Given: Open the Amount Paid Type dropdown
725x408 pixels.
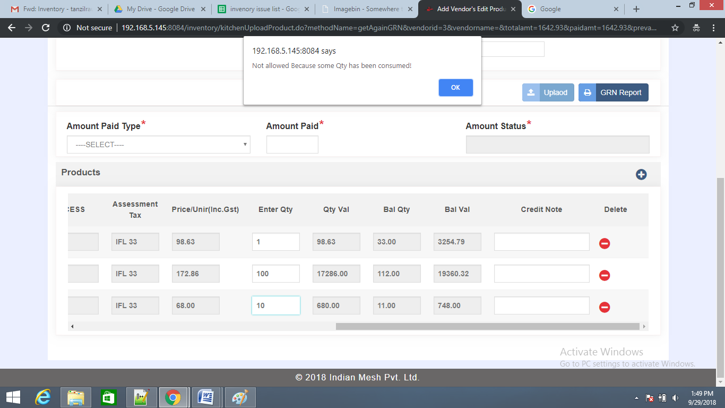Looking at the screenshot, I should tap(159, 144).
